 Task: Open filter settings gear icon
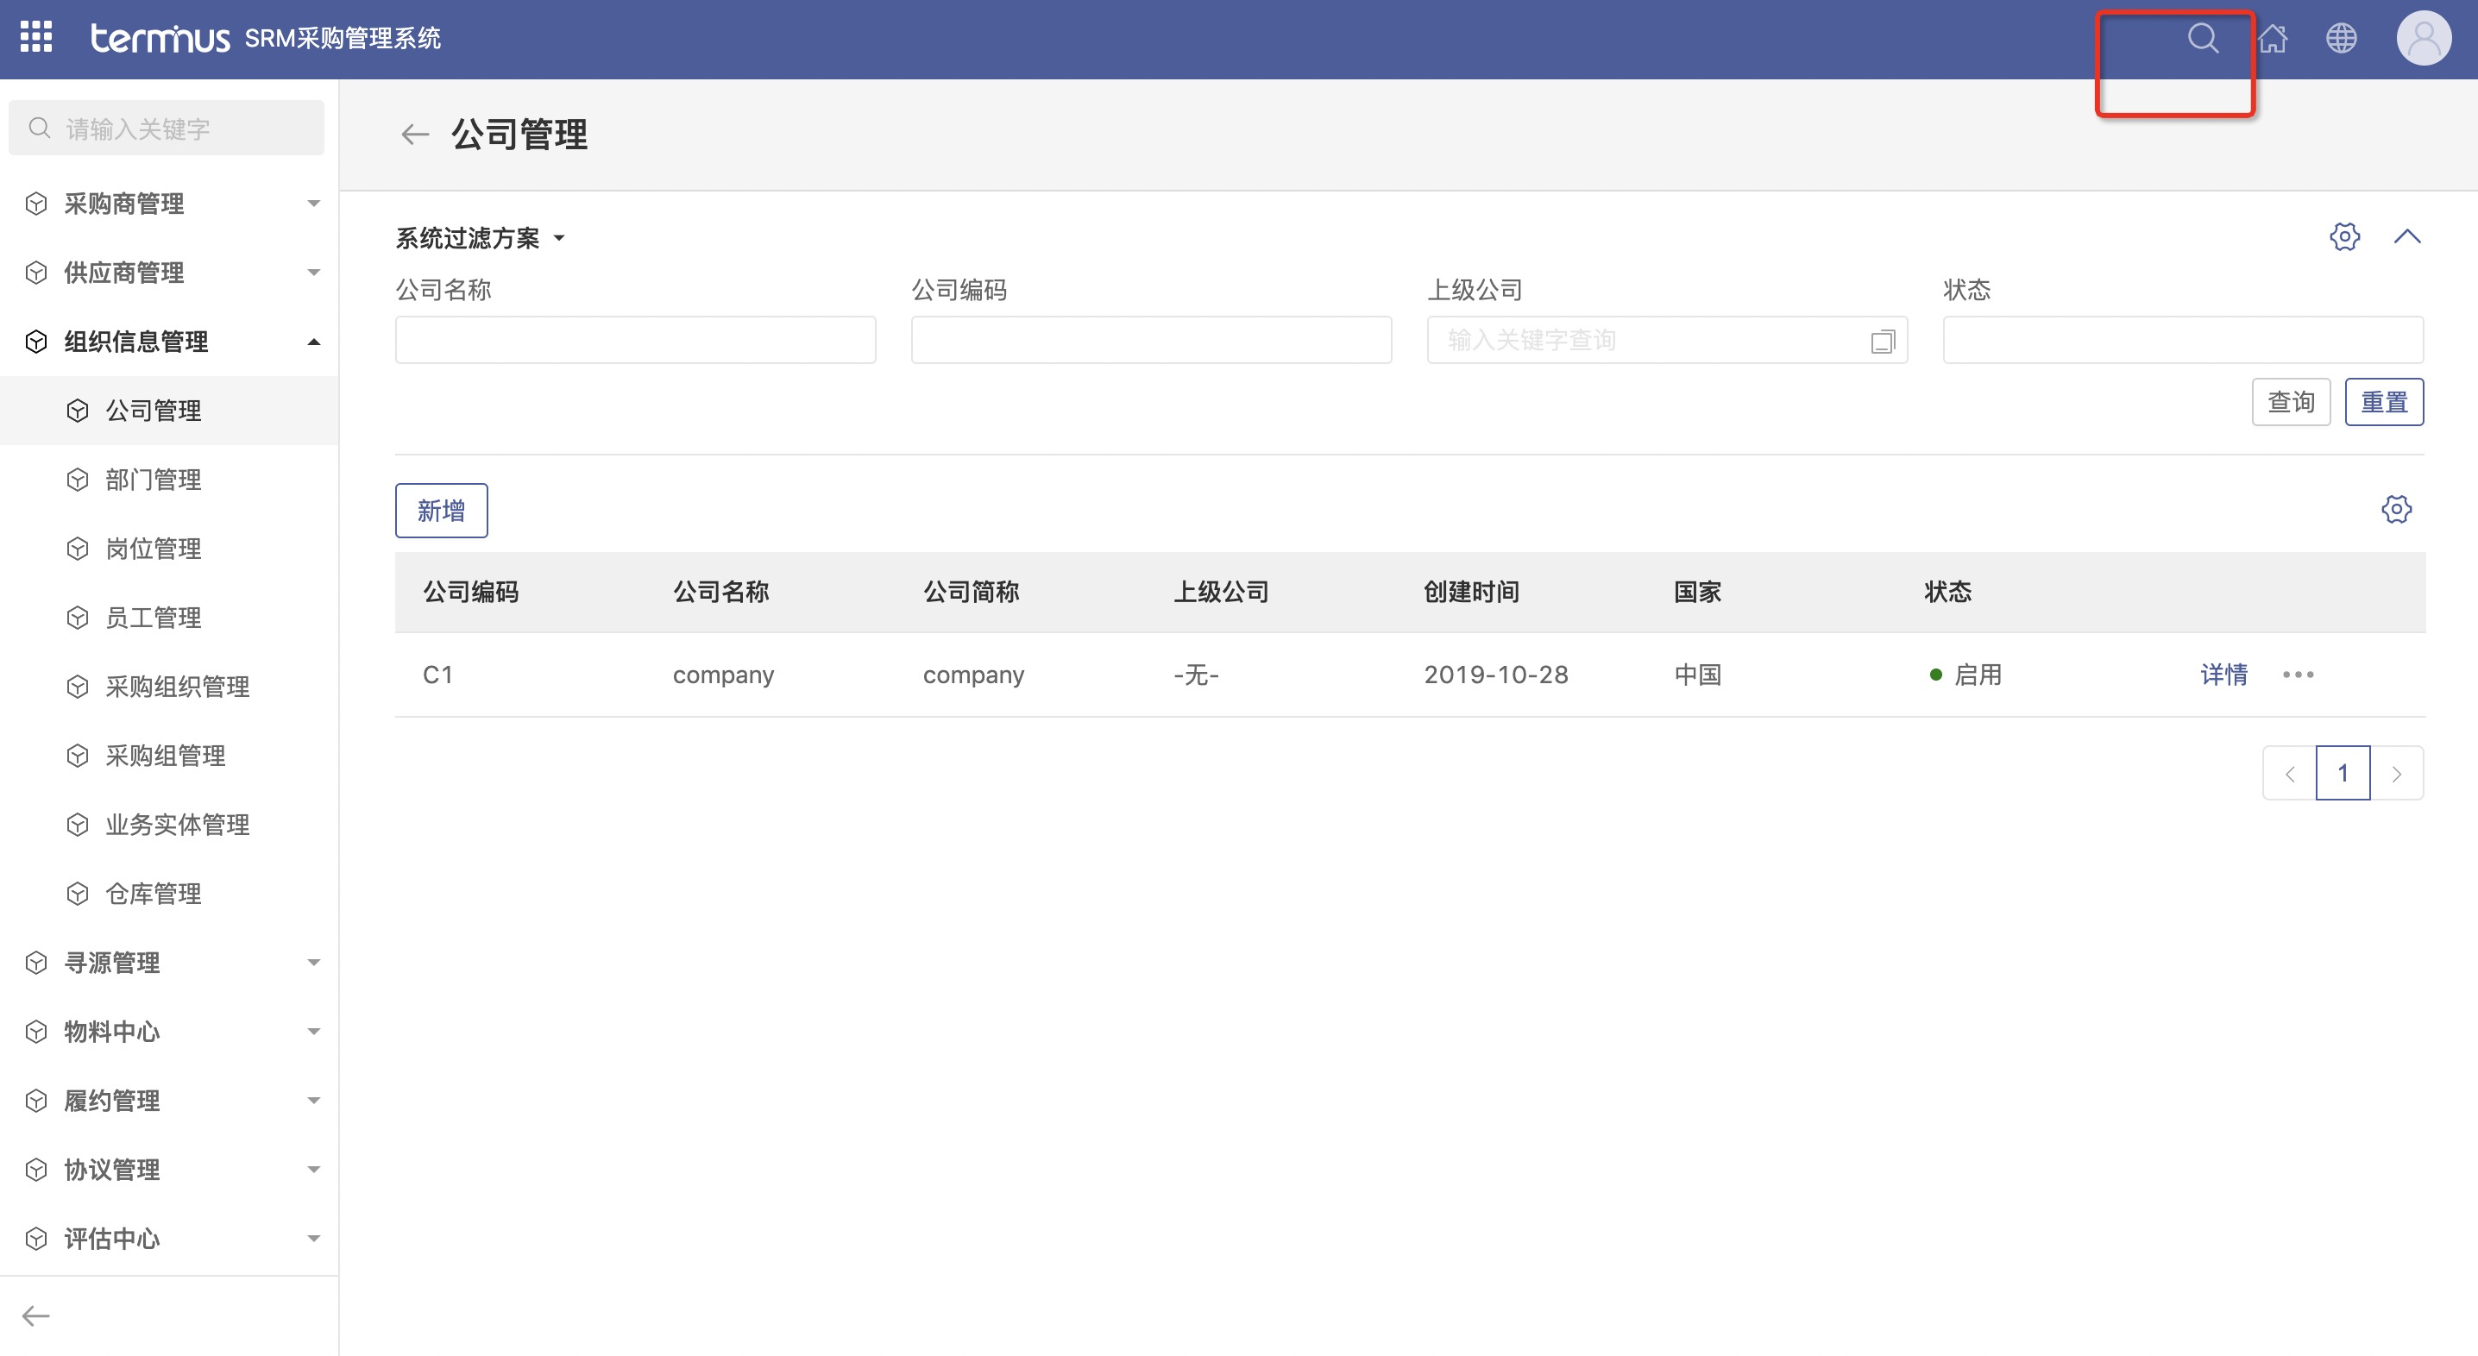click(2344, 236)
